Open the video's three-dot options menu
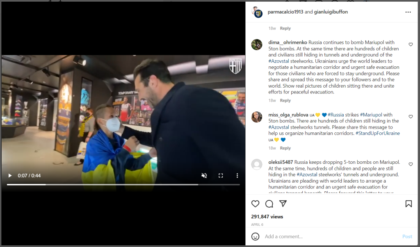The image size is (420, 247). tap(237, 176)
